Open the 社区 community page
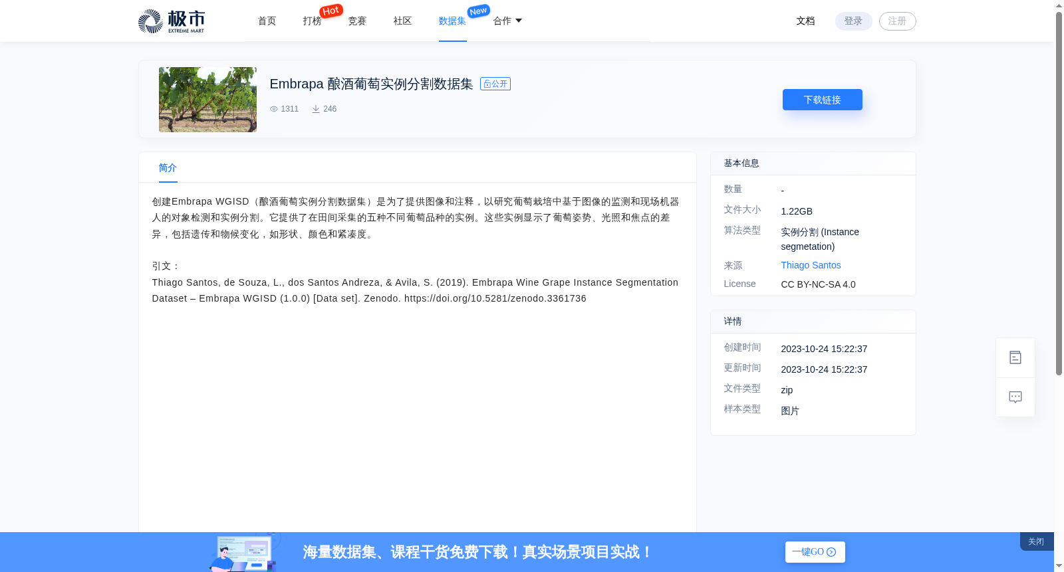1064x572 pixels. click(x=402, y=21)
